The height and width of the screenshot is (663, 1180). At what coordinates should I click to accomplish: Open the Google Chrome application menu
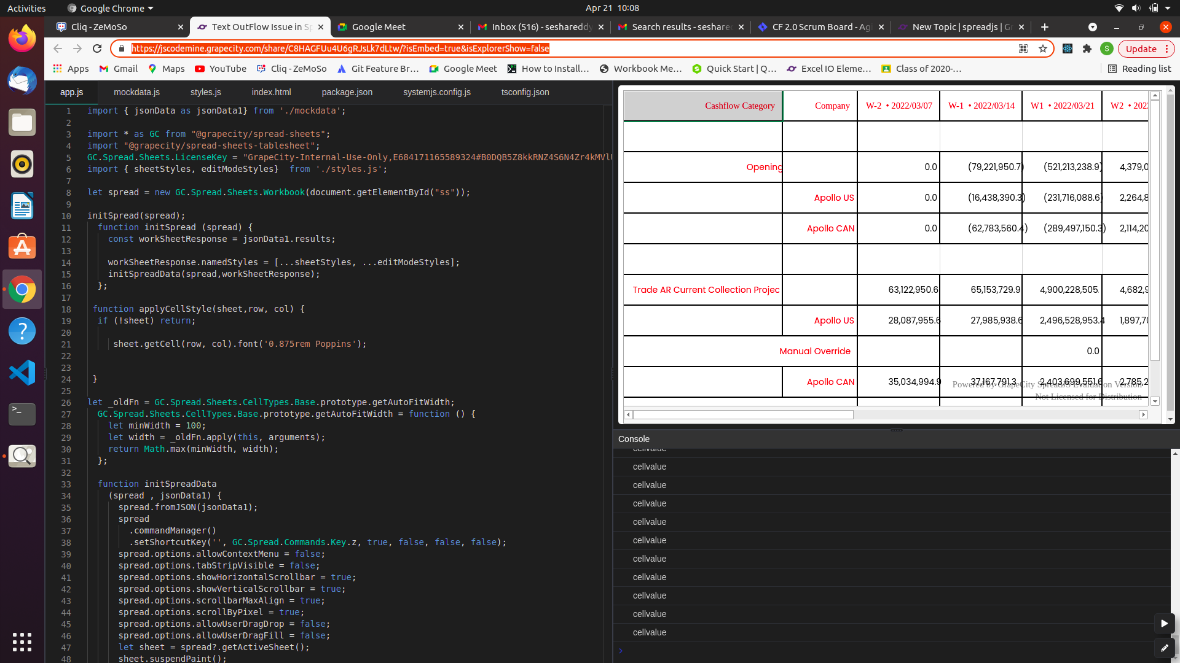111,8
